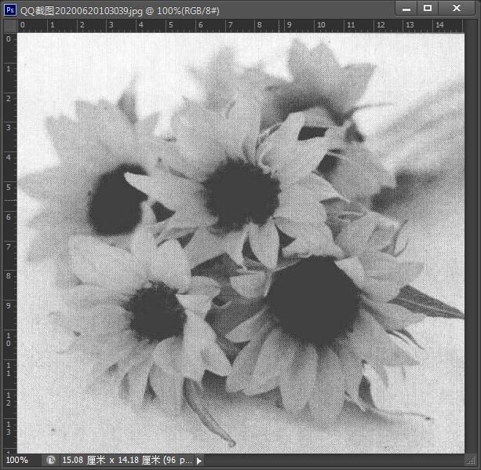
Task: Click the ruler origin corner box
Action: 9,25
